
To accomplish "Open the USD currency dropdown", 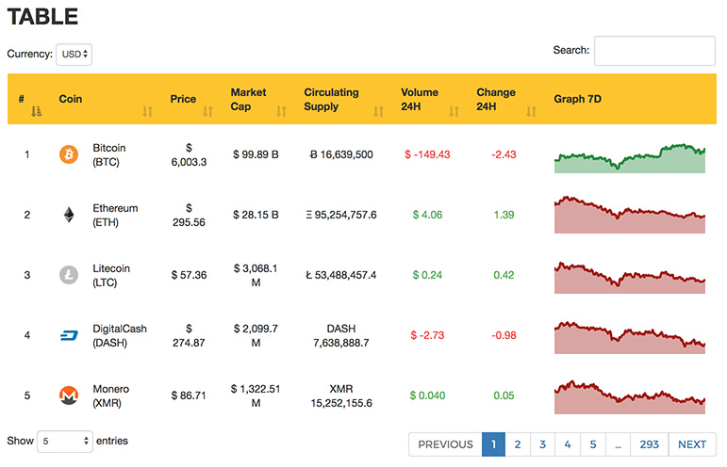I will (x=74, y=55).
